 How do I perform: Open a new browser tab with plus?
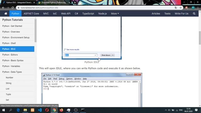(75, 3)
